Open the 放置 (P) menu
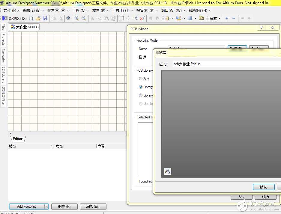The height and width of the screenshot is (214, 281). pos(100,10)
